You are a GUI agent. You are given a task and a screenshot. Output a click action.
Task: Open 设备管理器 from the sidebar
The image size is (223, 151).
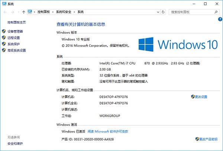pyautogui.click(x=15, y=32)
